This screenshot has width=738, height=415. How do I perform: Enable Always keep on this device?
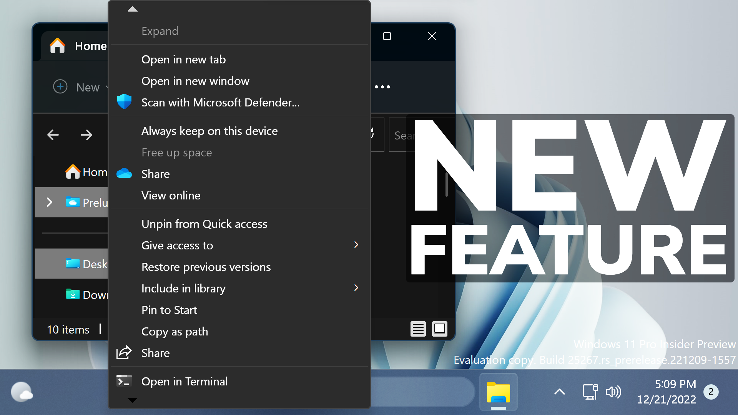[209, 131]
